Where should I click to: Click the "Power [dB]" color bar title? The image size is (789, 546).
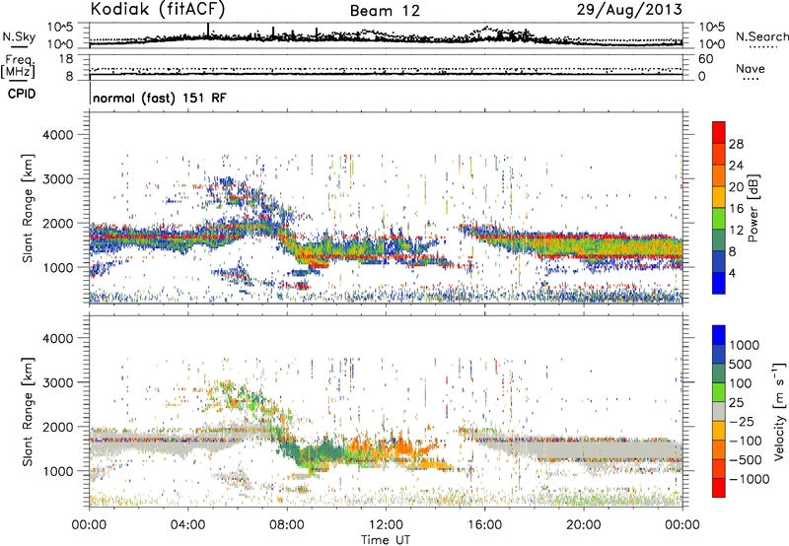pyautogui.click(x=753, y=208)
